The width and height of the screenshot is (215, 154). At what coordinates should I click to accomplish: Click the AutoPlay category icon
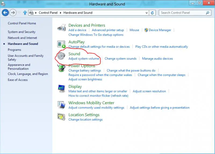61,44
